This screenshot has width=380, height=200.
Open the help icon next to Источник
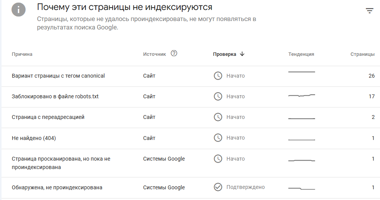point(174,53)
